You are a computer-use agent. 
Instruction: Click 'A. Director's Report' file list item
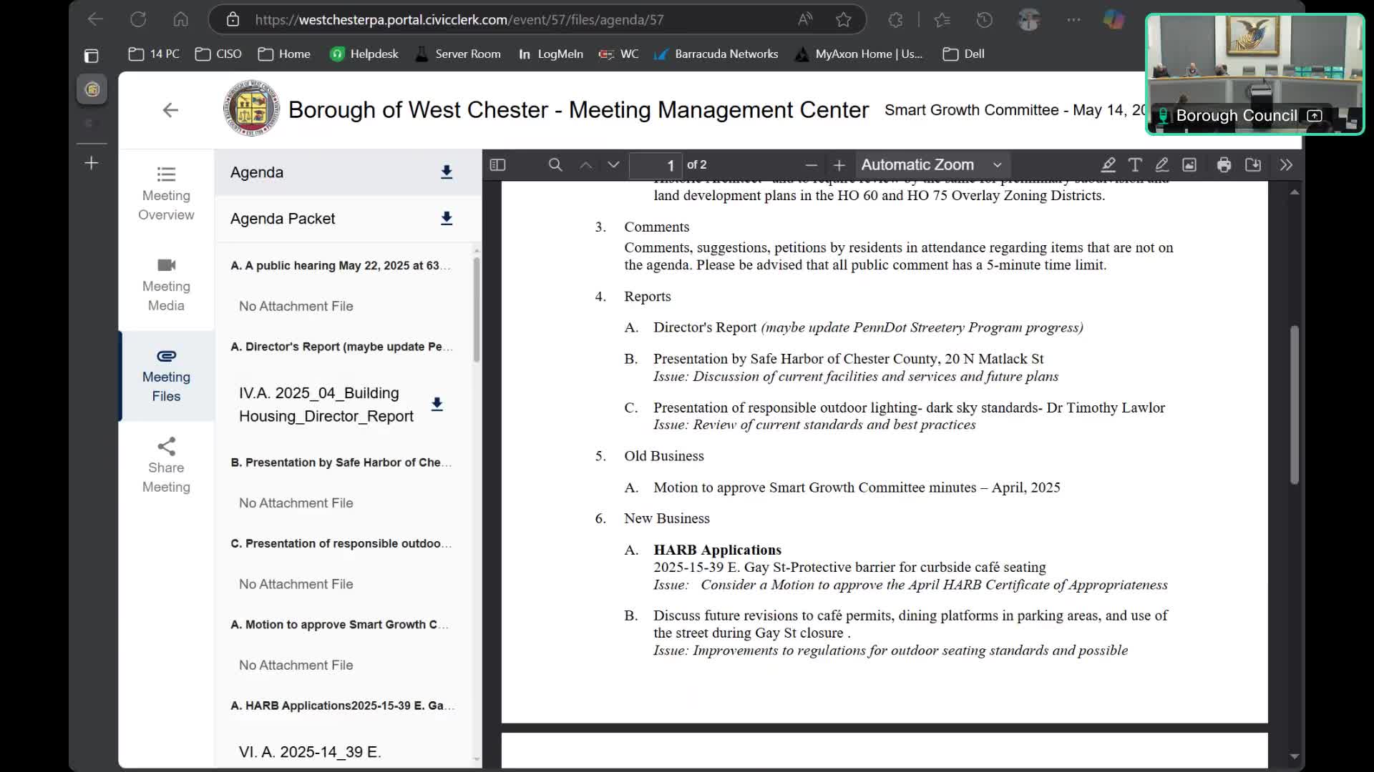pos(341,347)
